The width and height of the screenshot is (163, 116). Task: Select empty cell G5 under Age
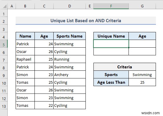pyautogui.click(x=142, y=43)
